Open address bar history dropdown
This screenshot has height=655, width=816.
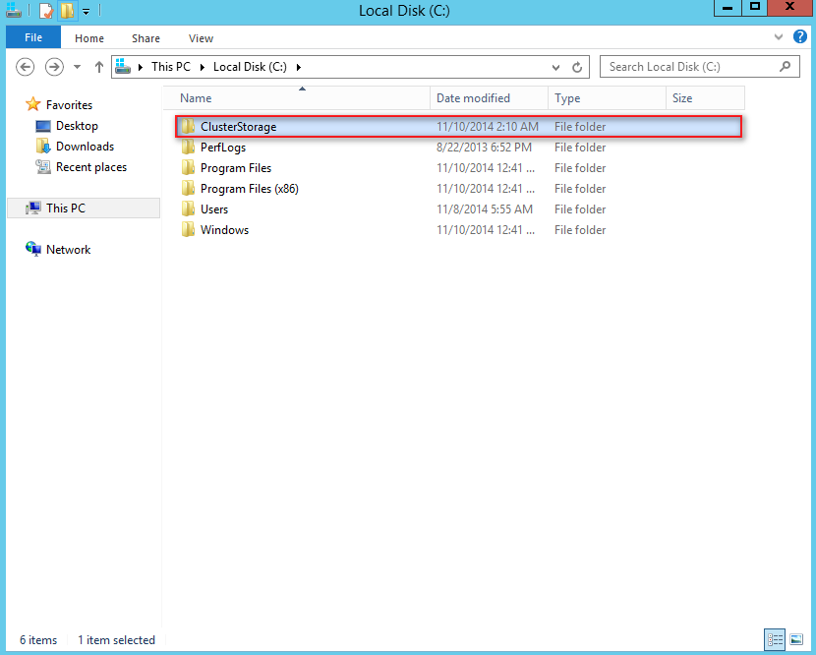tap(555, 67)
